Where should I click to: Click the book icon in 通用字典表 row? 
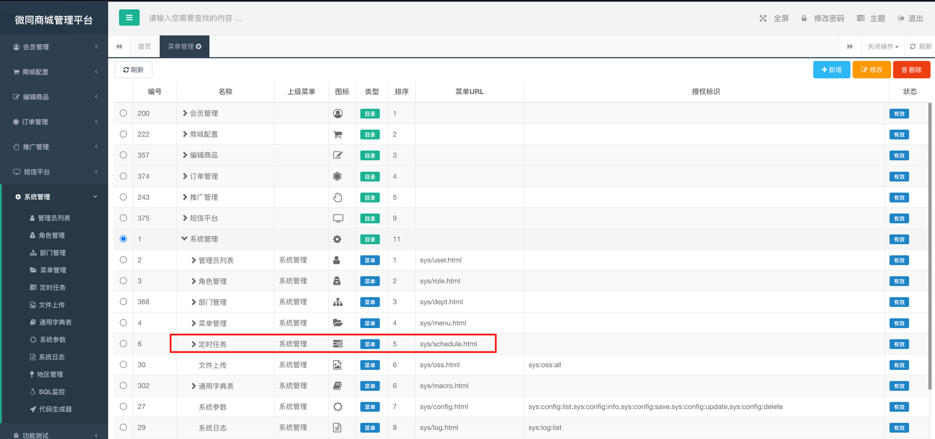click(x=337, y=386)
